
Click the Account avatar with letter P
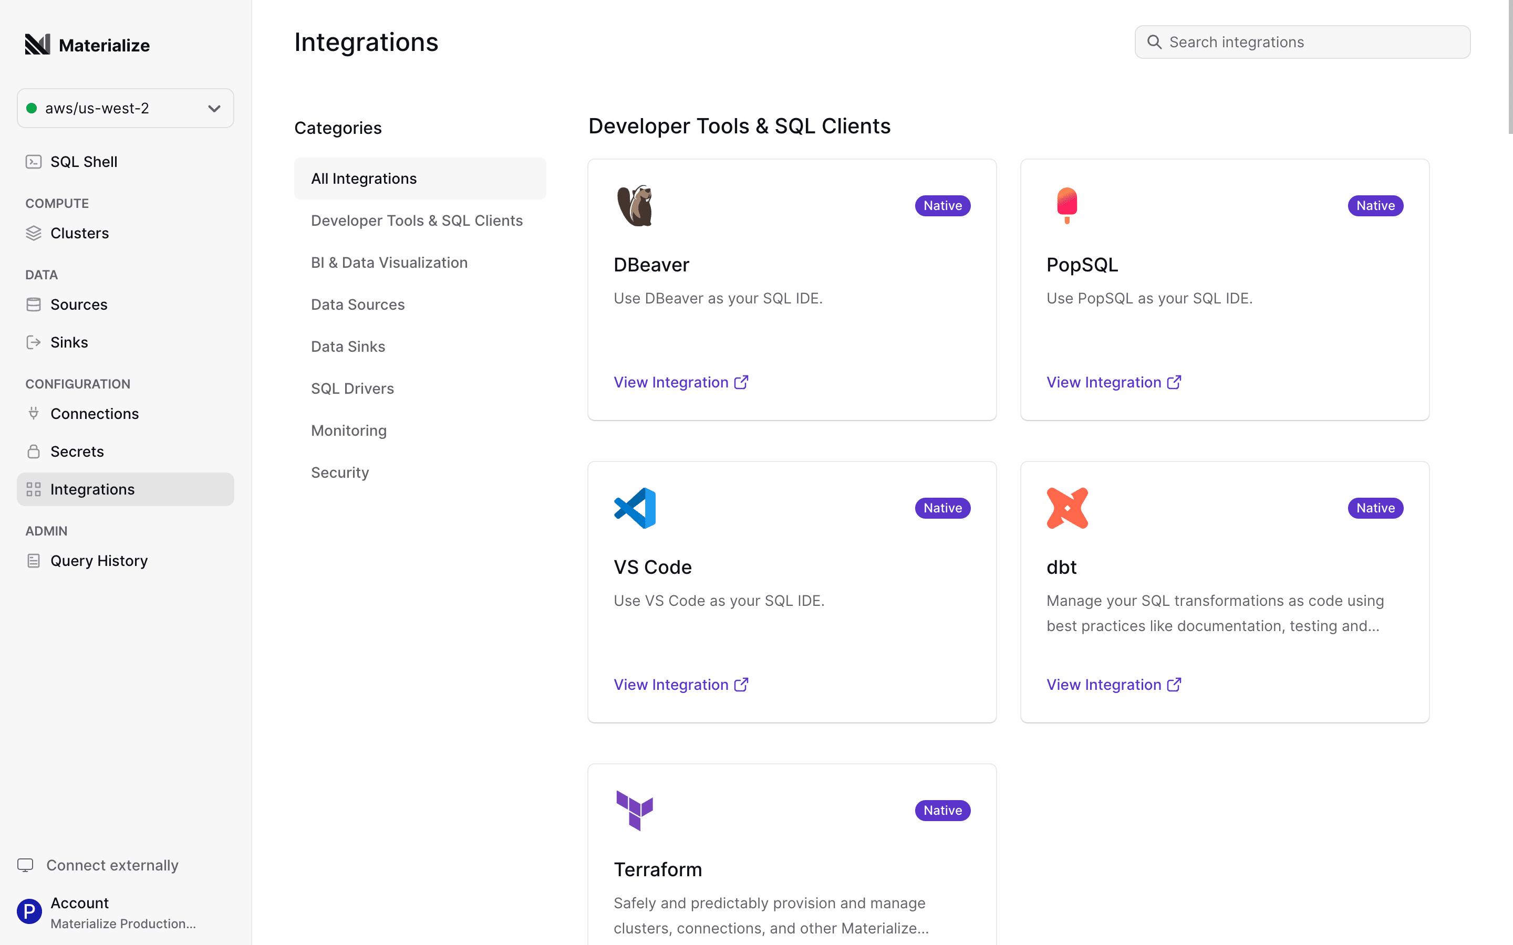click(29, 911)
